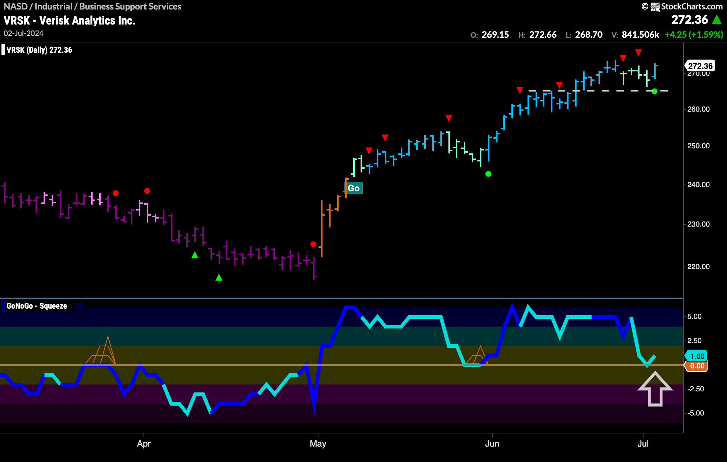Click the lowest green up-triangle in April

219,277
